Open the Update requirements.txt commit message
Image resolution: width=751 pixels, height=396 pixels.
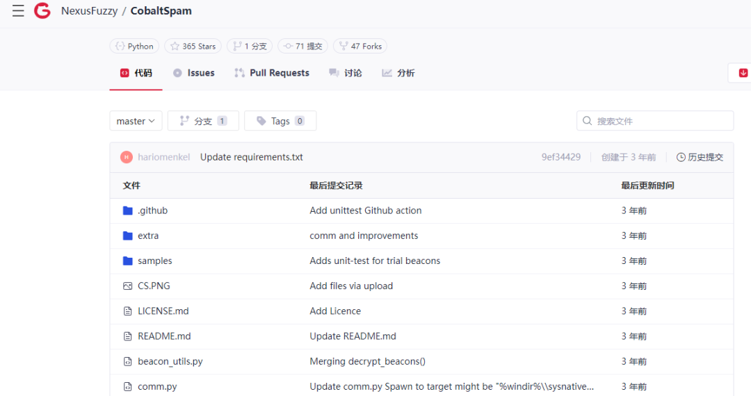pos(252,157)
